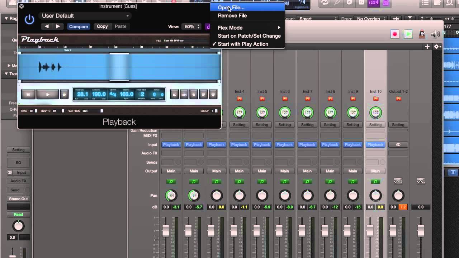Click the Position 28.1 display
Image resolution: width=459 pixels, height=258 pixels.
click(82, 94)
